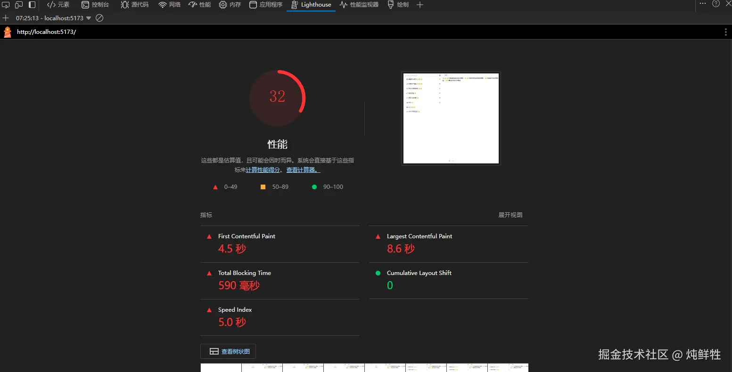Click the Largest Contentful Paint metric label
Viewport: 732px width, 372px height.
click(x=419, y=236)
